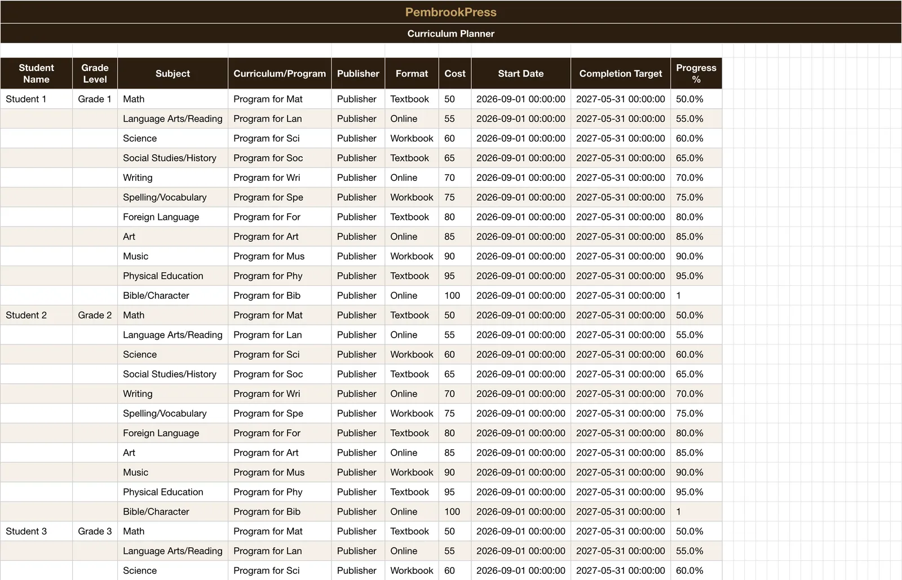Click the Curriculum/Program column header
Viewport: 902px width, 580px height.
point(280,73)
